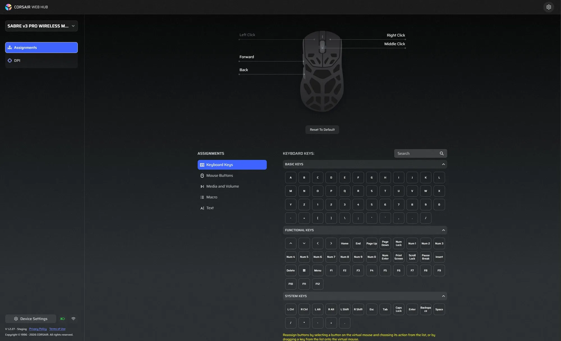
Task: Select Media and Volume category
Action: coord(232,186)
